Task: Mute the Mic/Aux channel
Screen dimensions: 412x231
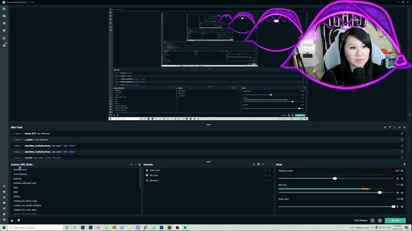Action: point(398,193)
